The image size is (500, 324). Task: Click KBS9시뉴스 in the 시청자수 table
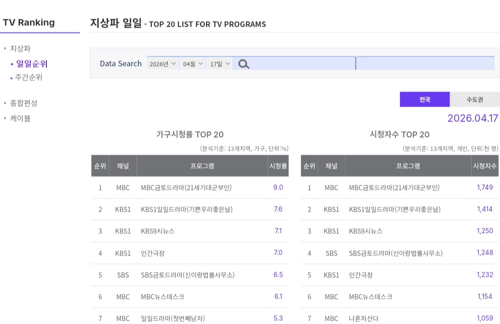[365, 231]
